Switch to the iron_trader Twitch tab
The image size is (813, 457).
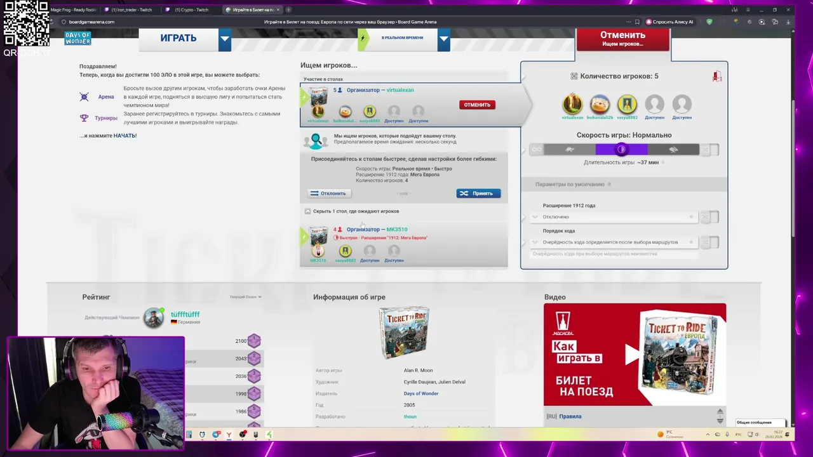pos(132,10)
